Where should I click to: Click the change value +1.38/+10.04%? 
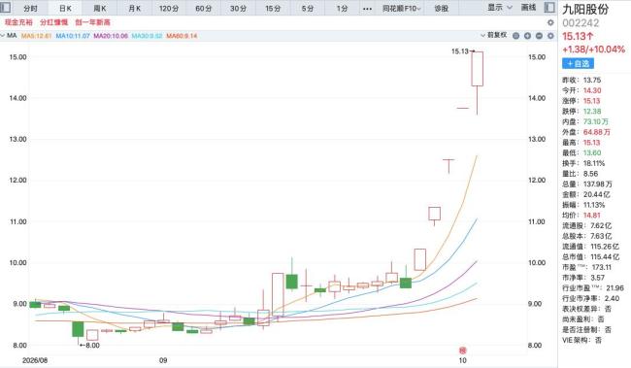tap(593, 50)
